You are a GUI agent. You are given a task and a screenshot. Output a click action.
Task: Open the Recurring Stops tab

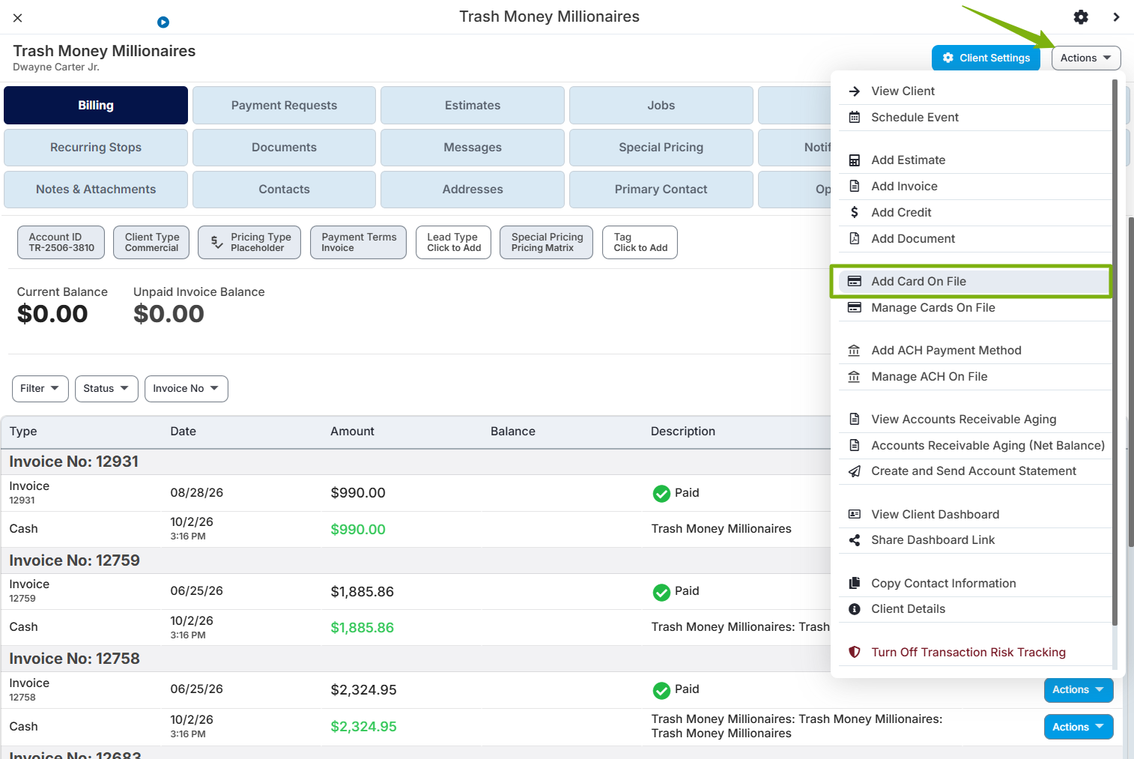point(96,148)
